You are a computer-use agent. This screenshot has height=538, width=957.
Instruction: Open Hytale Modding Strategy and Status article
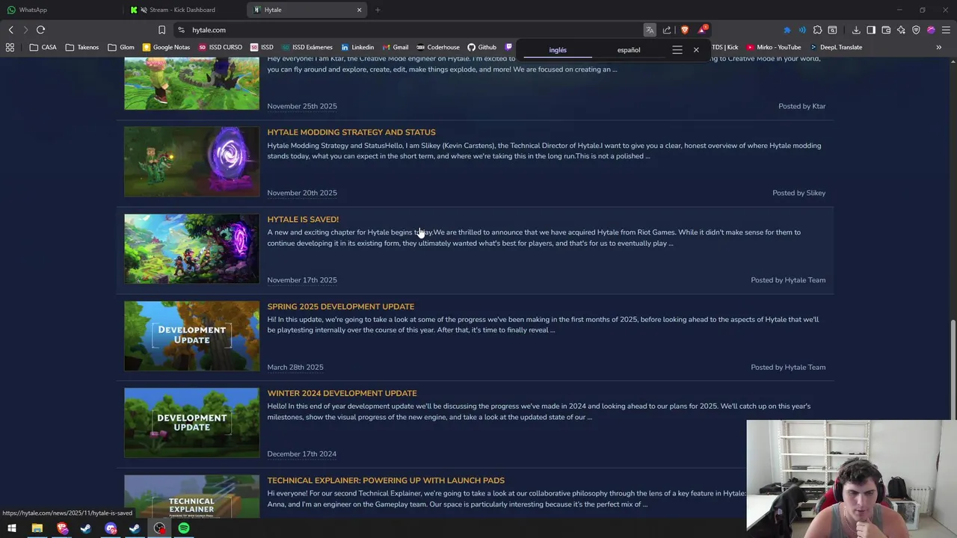point(351,132)
